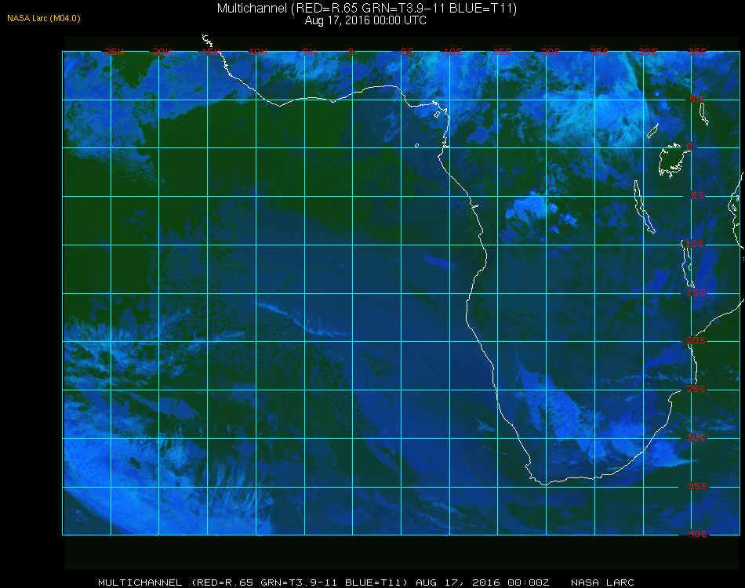Select the Multichannel title text at top
The height and width of the screenshot is (588, 745).
367,8
